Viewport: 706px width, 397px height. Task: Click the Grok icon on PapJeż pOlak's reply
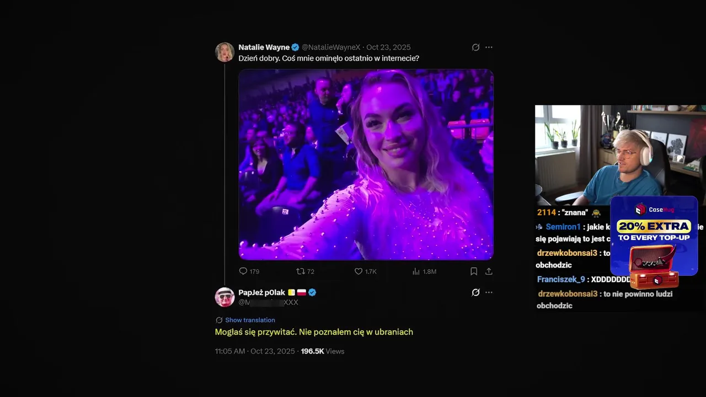tap(475, 292)
